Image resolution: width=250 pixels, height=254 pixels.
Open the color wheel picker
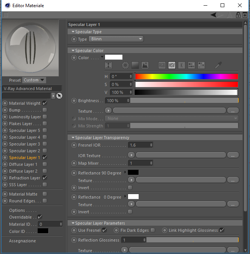pyautogui.click(x=125, y=65)
